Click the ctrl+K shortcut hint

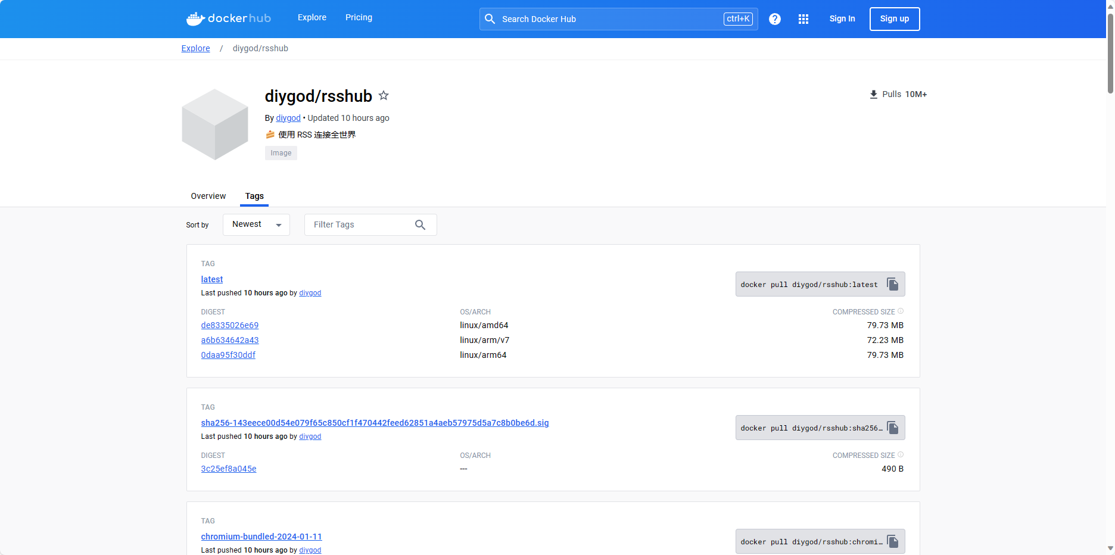(738, 19)
